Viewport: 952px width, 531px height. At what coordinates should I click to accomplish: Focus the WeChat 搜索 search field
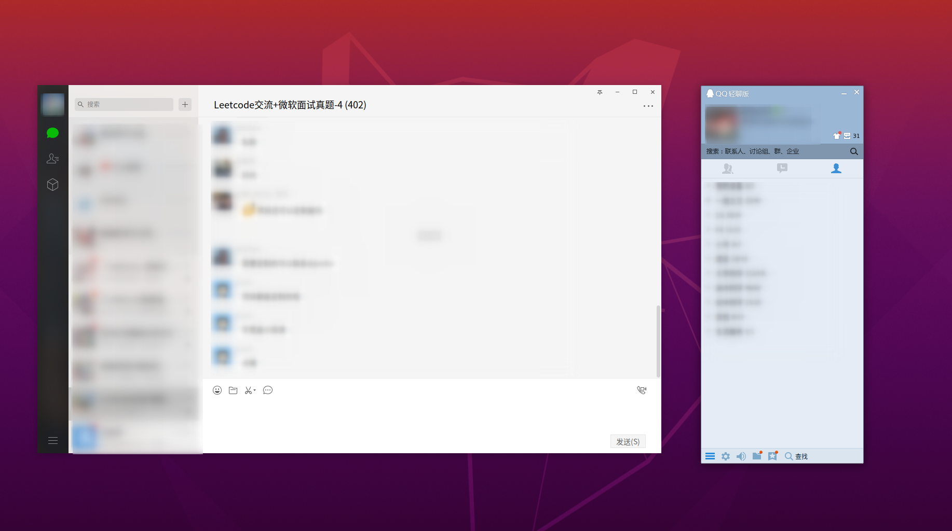124,104
